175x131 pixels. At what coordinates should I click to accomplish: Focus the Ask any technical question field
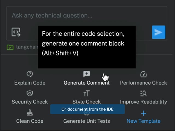coord(82,16)
